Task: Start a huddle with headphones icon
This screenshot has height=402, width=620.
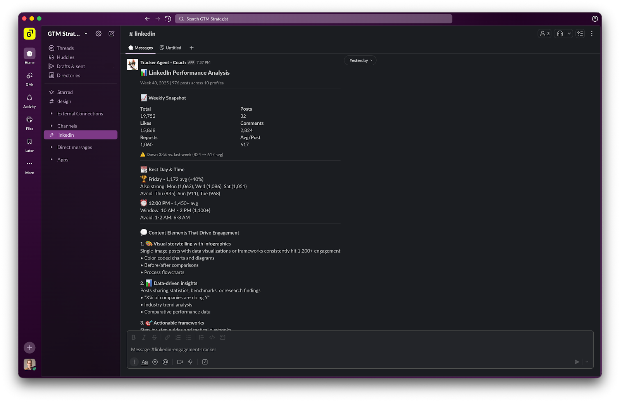Action: click(x=560, y=34)
